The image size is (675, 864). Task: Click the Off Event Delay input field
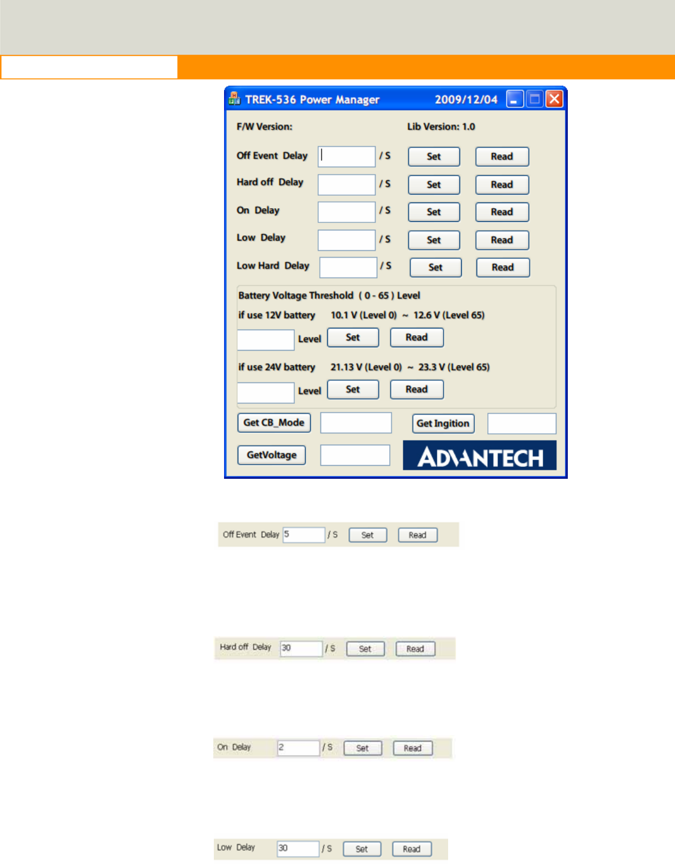347,157
